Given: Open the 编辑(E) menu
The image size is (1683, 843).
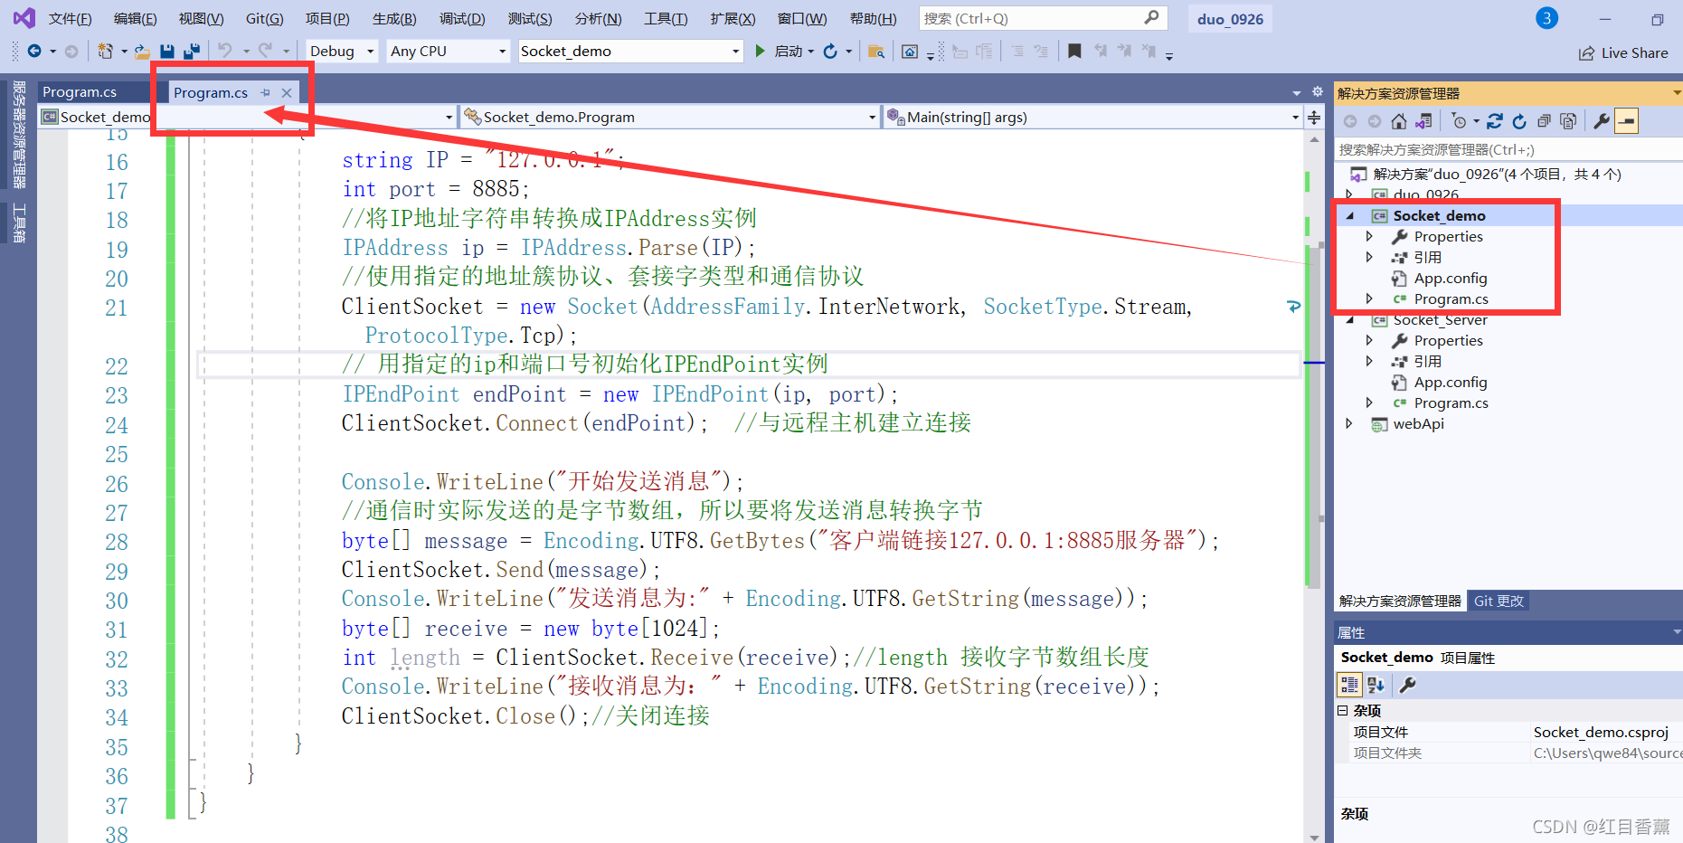Looking at the screenshot, I should click(x=135, y=19).
